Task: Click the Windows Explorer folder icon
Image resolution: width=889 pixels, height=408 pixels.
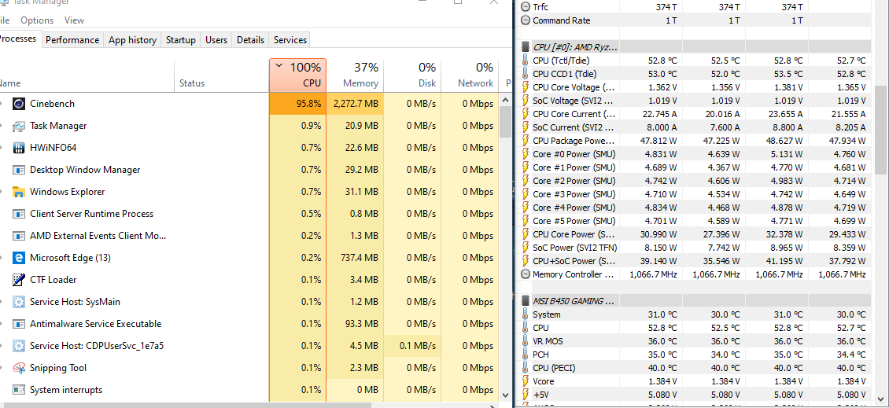Action: click(x=19, y=192)
